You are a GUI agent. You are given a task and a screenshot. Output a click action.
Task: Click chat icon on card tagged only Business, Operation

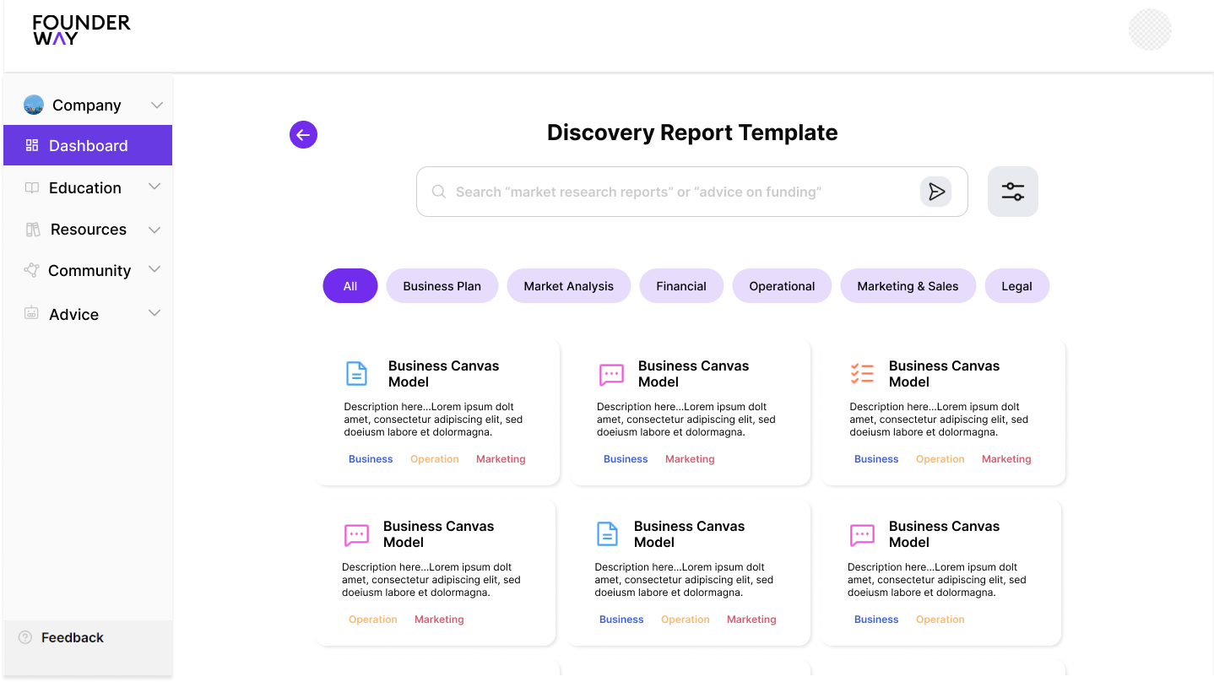[862, 534]
